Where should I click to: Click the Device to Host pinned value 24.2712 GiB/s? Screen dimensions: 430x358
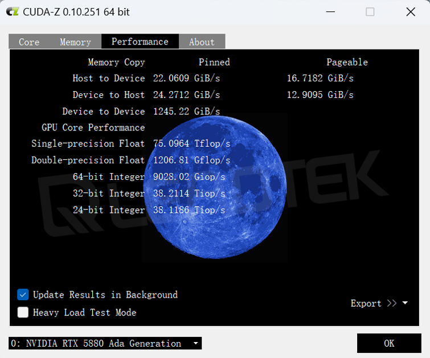click(186, 95)
